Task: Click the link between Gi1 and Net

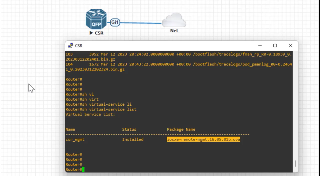Action: point(141,23)
